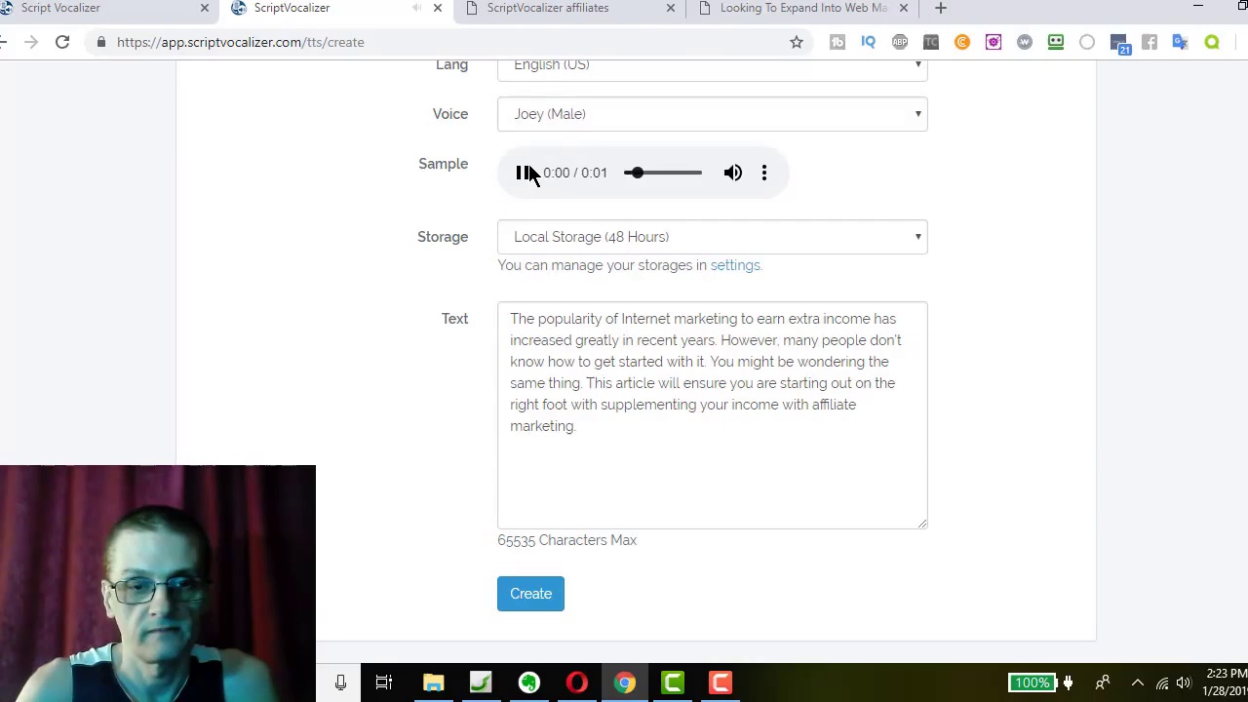Open Chrome from the taskbar
This screenshot has height=702, width=1248.
click(625, 682)
